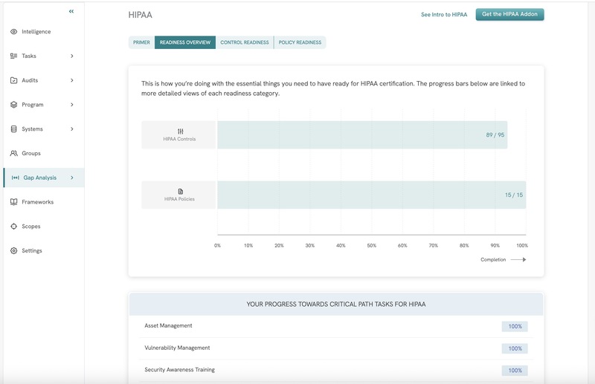Click the HIPAA page title

coord(140,15)
